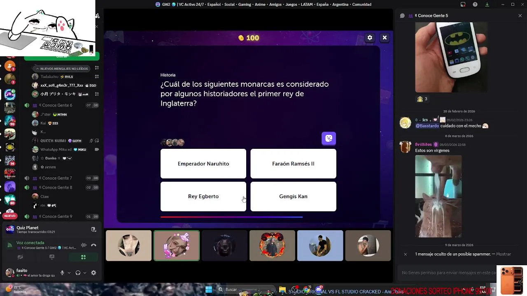
Task: Click the chat bubble icon beside Conoce Gente 5
Action: tap(402, 16)
